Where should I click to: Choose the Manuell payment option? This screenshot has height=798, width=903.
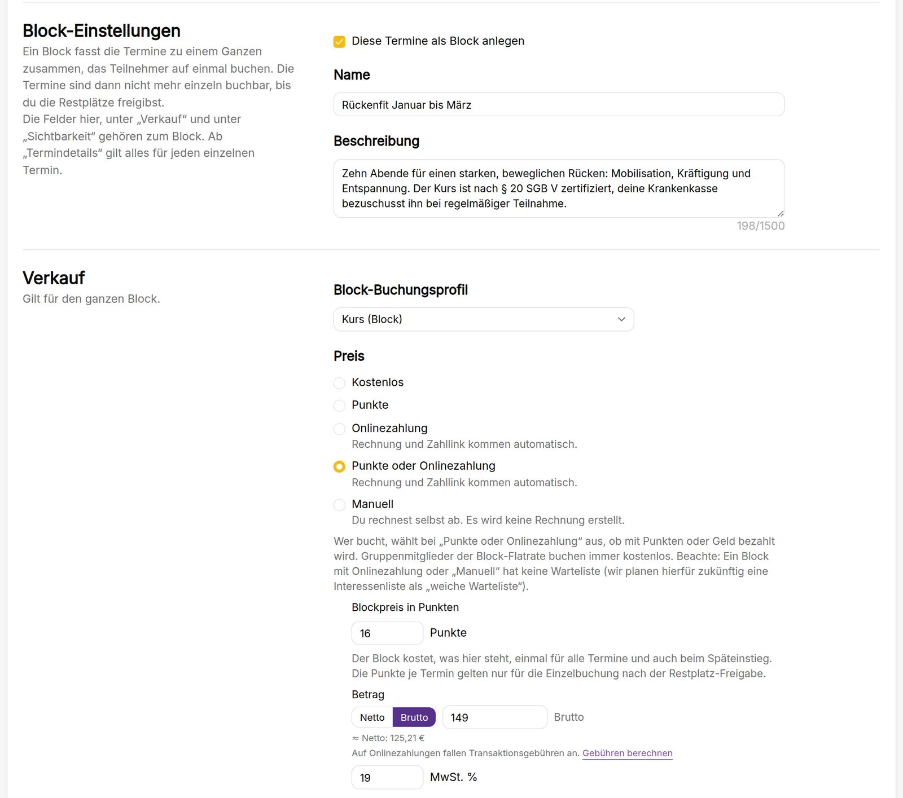coord(339,505)
